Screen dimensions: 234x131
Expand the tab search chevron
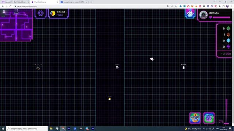click(214, 2)
